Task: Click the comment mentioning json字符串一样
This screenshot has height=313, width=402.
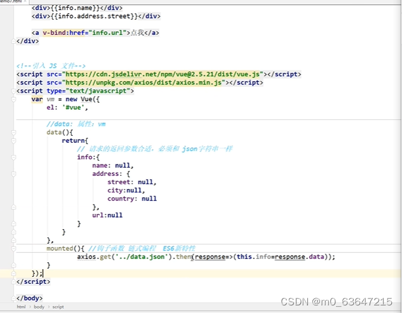Action: [x=154, y=149]
